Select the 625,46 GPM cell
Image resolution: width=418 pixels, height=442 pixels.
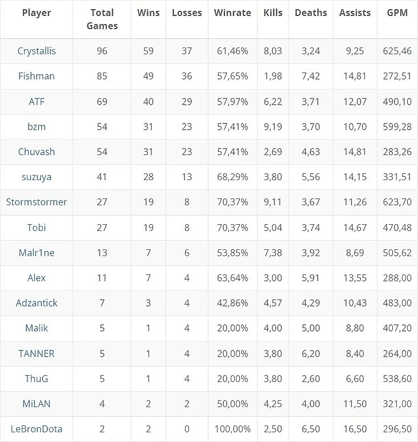(x=397, y=51)
